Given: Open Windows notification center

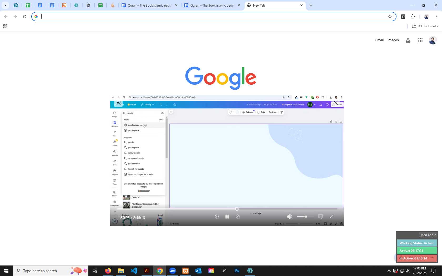Looking at the screenshot, I should [433, 271].
